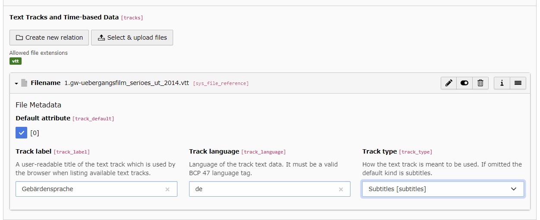This screenshot has height=220, width=540.
Task: Click the [0] label beside the checkbox
Action: (35, 133)
